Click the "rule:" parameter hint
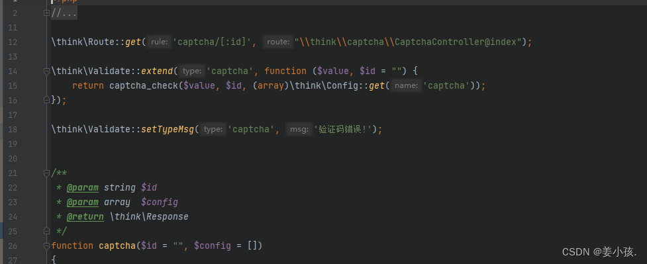The height and width of the screenshot is (264, 647). point(160,42)
